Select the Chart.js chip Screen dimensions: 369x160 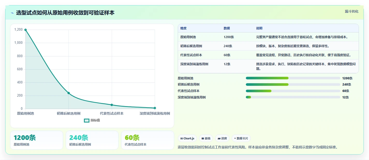point(187,138)
